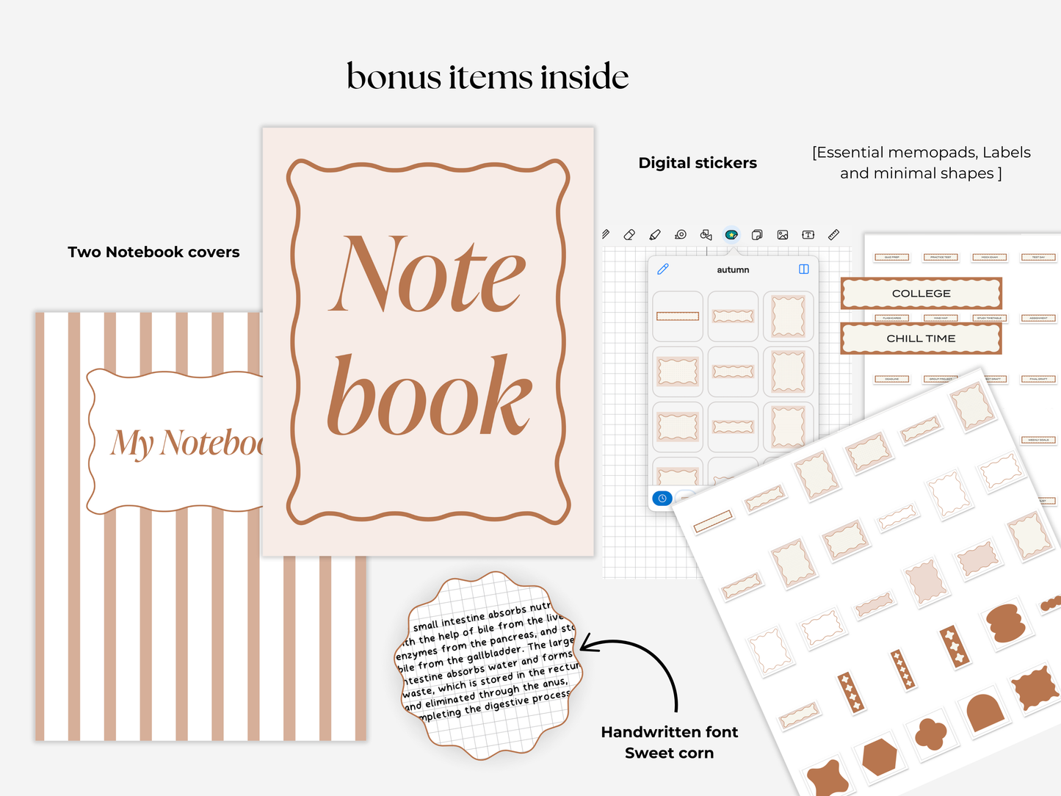Toggle the recent stickers clock button
1061x796 pixels.
pos(661,499)
